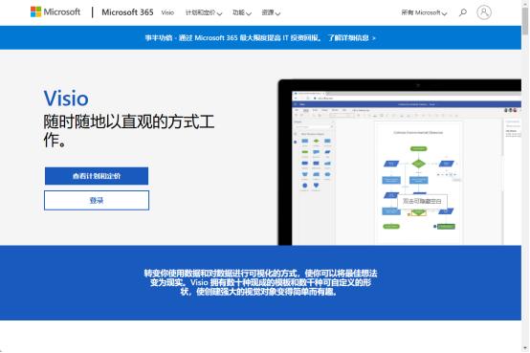
Task: Click the Visio product screenshot image
Action: click(x=400, y=163)
